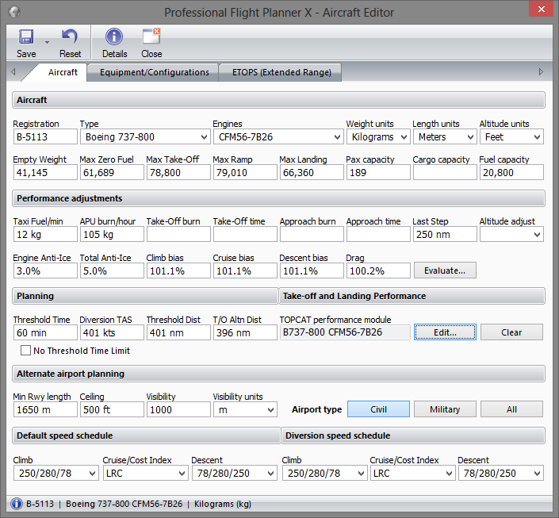Click the T/O Altn Dist field
The width and height of the screenshot is (559, 518).
point(245,332)
